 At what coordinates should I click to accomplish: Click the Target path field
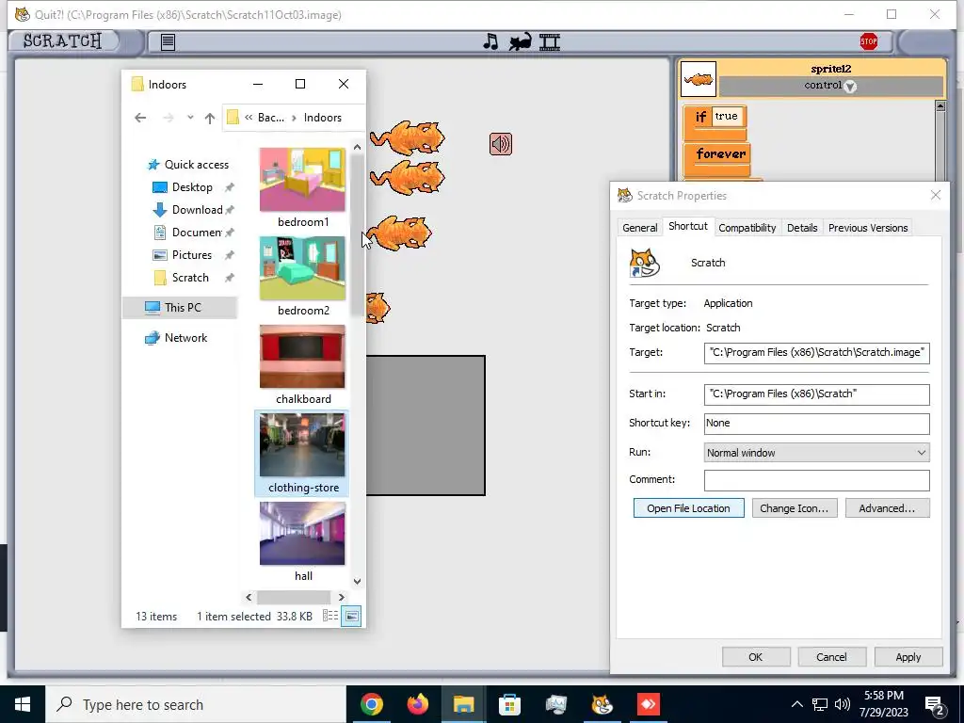tap(816, 353)
